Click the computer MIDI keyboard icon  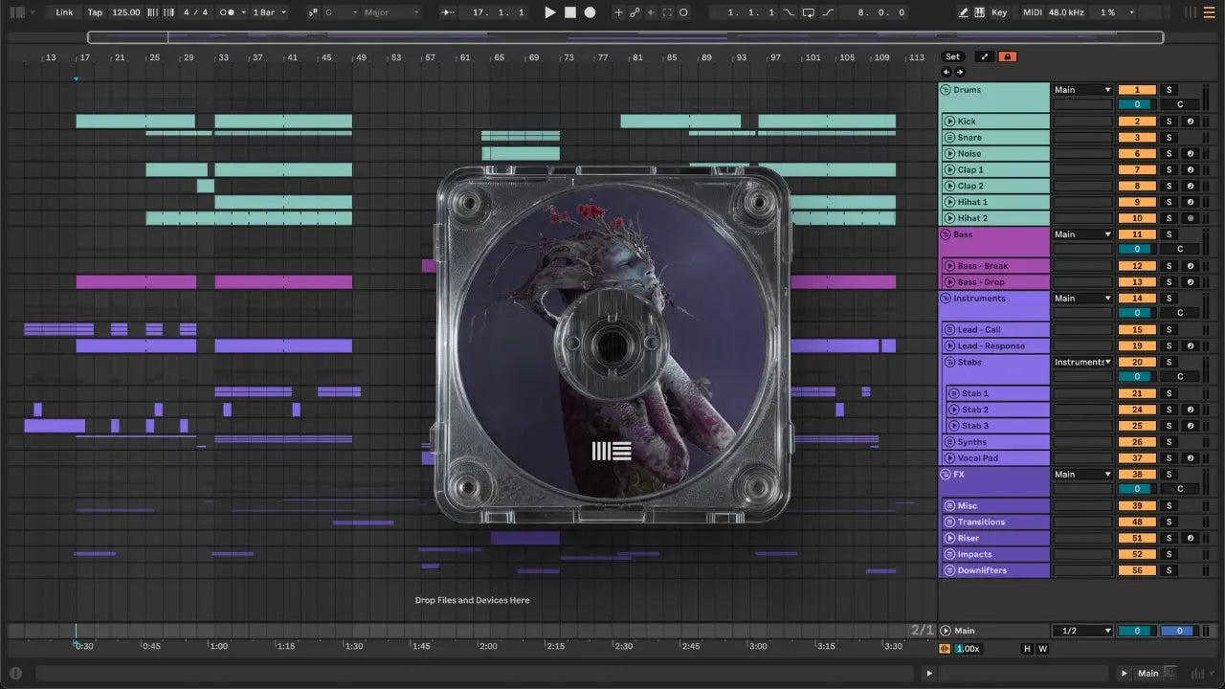click(x=980, y=12)
